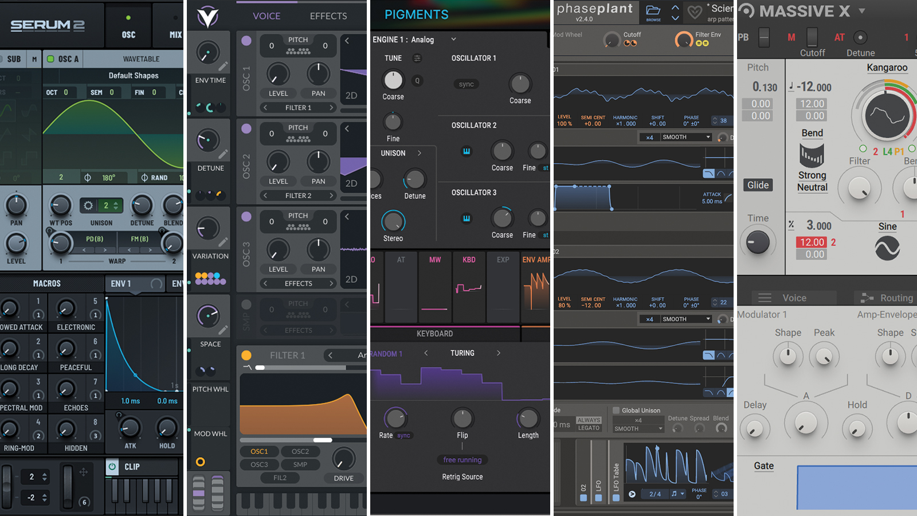Click Massive X AT aftertouch circle icon

tap(860, 38)
